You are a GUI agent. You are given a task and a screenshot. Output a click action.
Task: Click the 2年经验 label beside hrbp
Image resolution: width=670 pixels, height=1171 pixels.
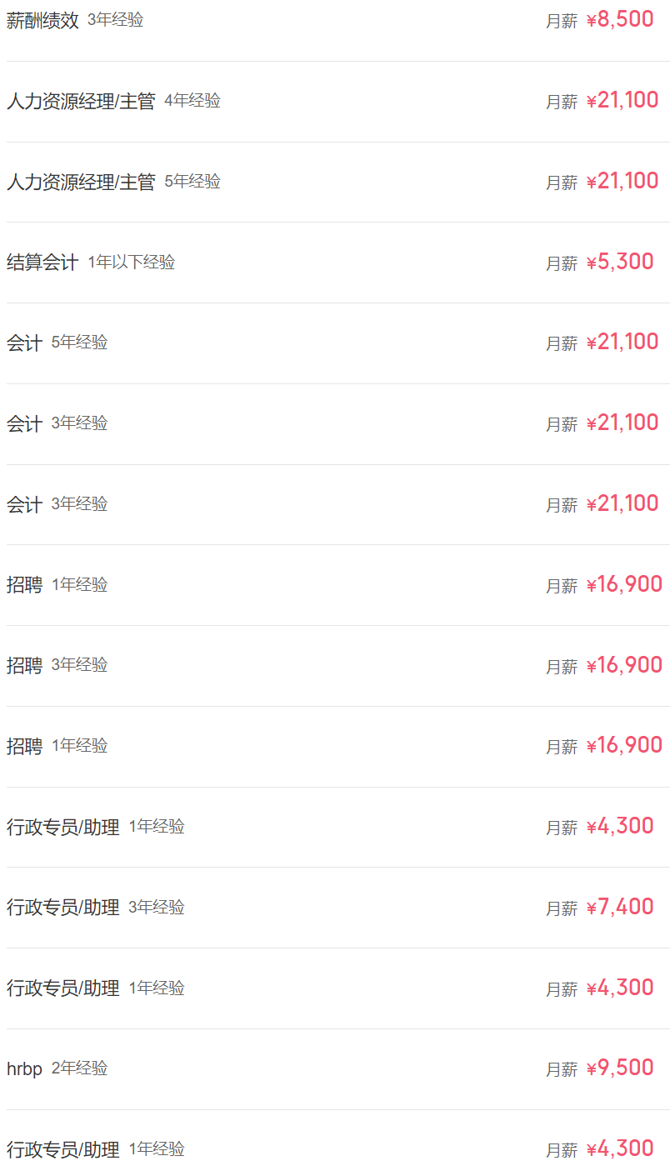[x=80, y=1068]
